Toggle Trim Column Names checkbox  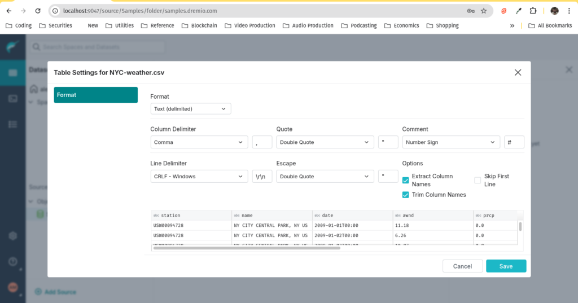tap(405, 195)
